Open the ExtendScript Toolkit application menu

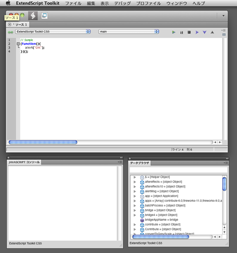pos(37,3)
